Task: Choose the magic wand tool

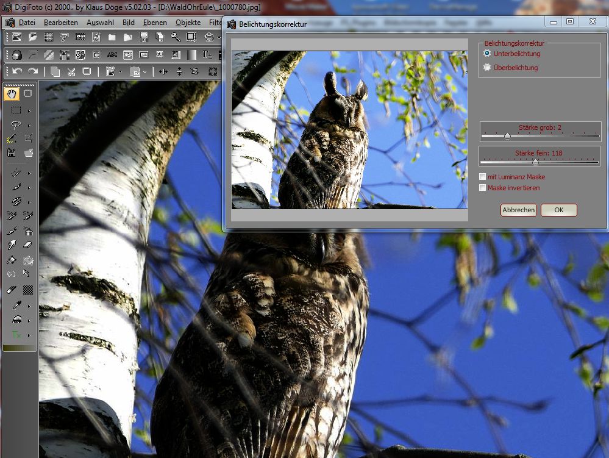Action: (12, 138)
